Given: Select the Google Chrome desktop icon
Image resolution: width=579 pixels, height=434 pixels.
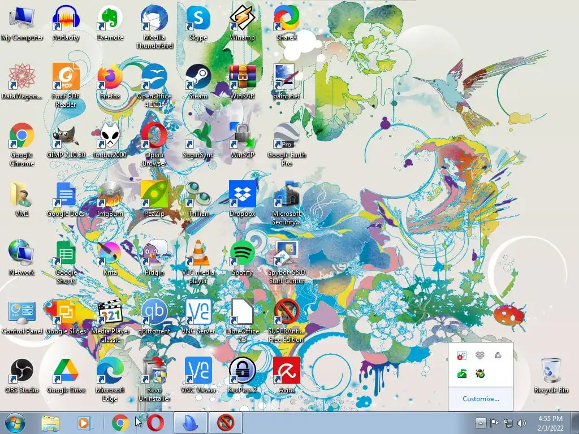Looking at the screenshot, I should 22,144.
